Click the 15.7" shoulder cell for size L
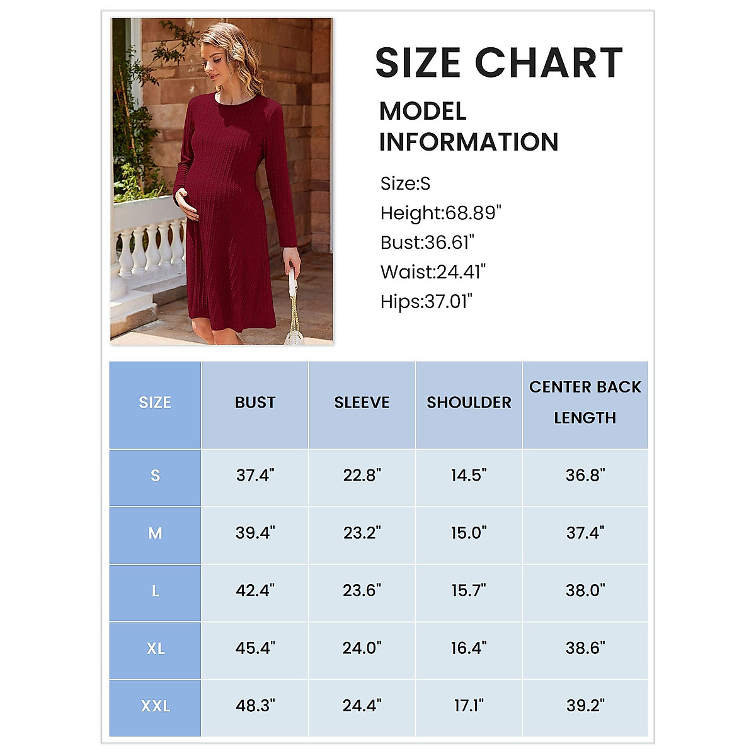The image size is (756, 756). click(x=469, y=591)
